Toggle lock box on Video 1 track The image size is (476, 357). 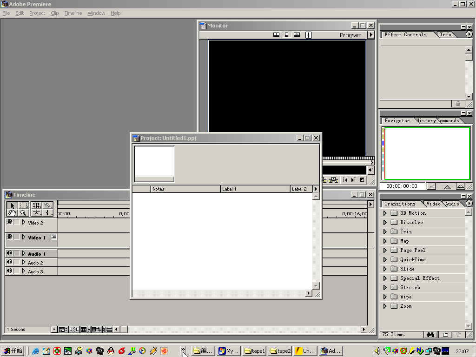coord(17,237)
